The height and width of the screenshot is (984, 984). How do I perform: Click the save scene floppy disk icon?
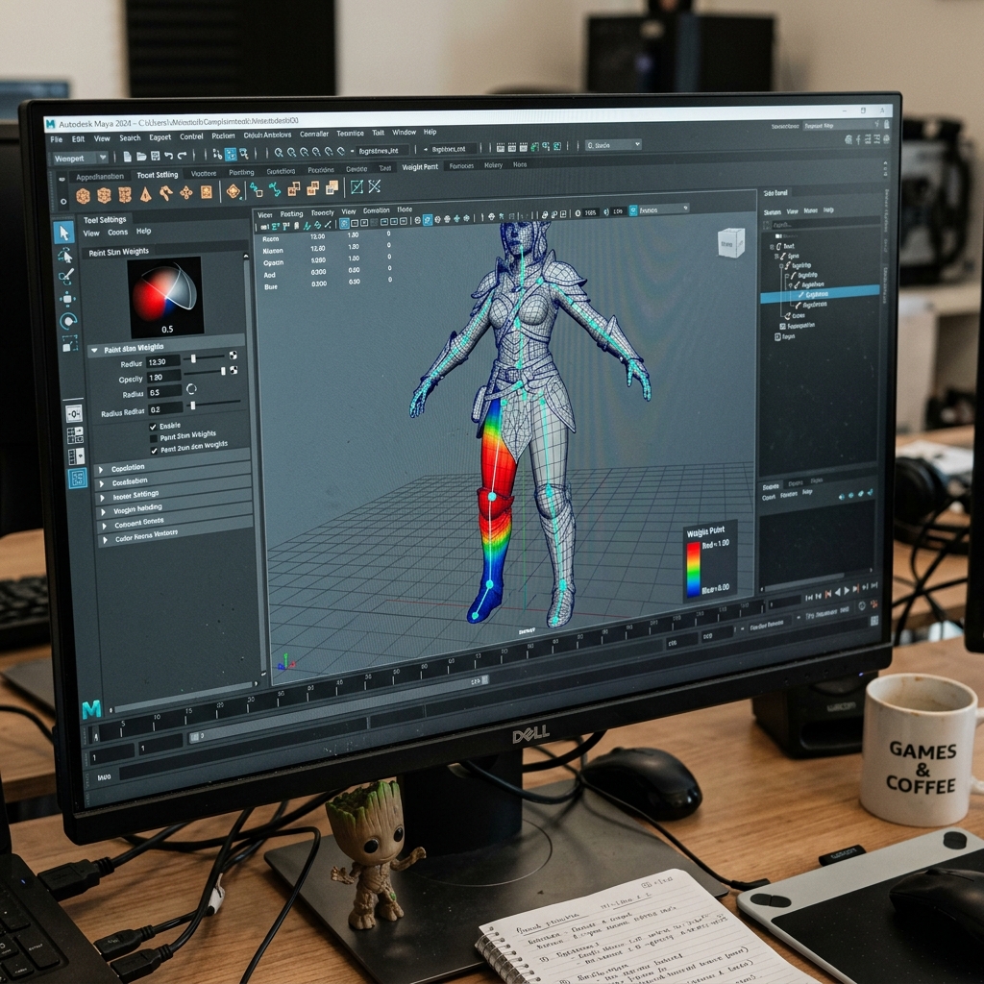(x=155, y=156)
